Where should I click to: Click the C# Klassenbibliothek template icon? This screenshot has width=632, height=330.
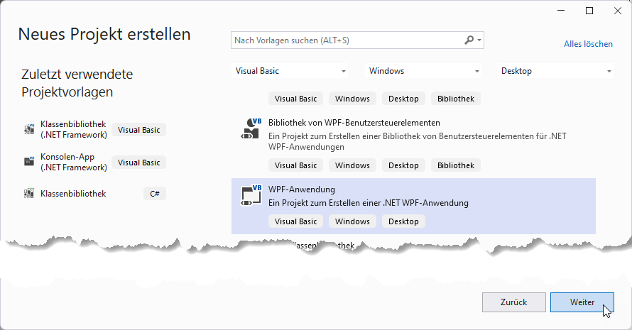coord(29,194)
